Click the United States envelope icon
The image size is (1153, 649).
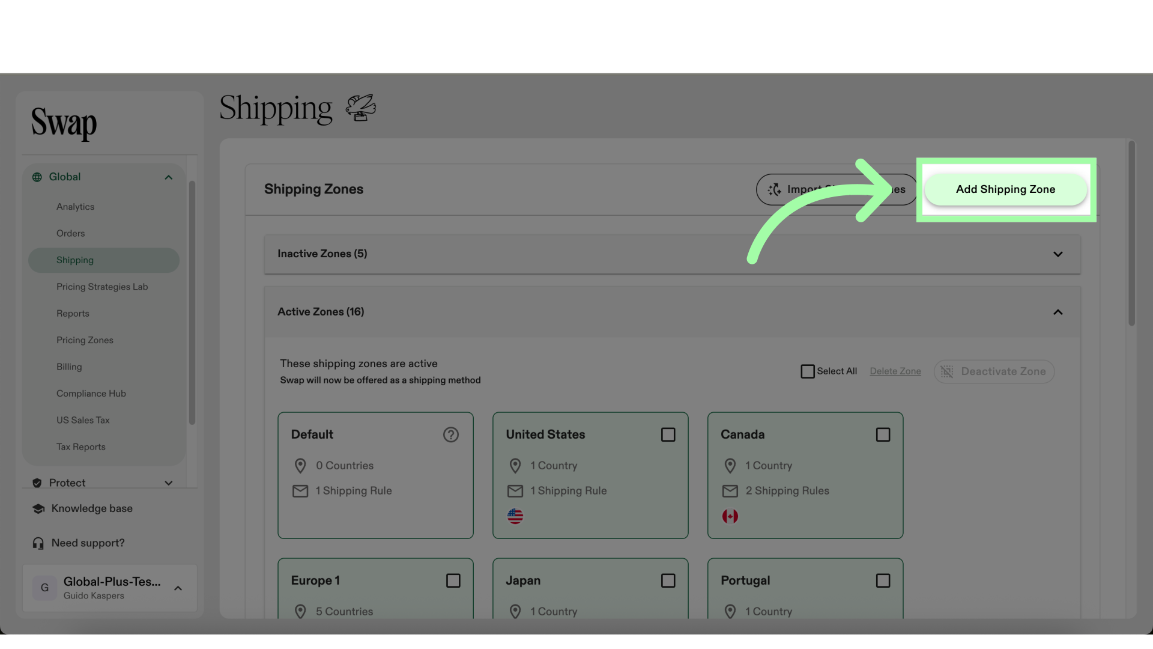pos(515,491)
